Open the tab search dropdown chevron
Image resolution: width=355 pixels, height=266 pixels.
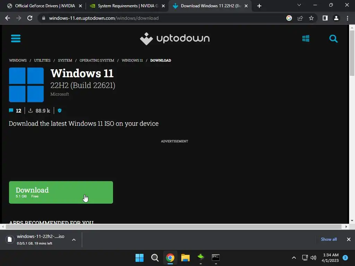299,5
